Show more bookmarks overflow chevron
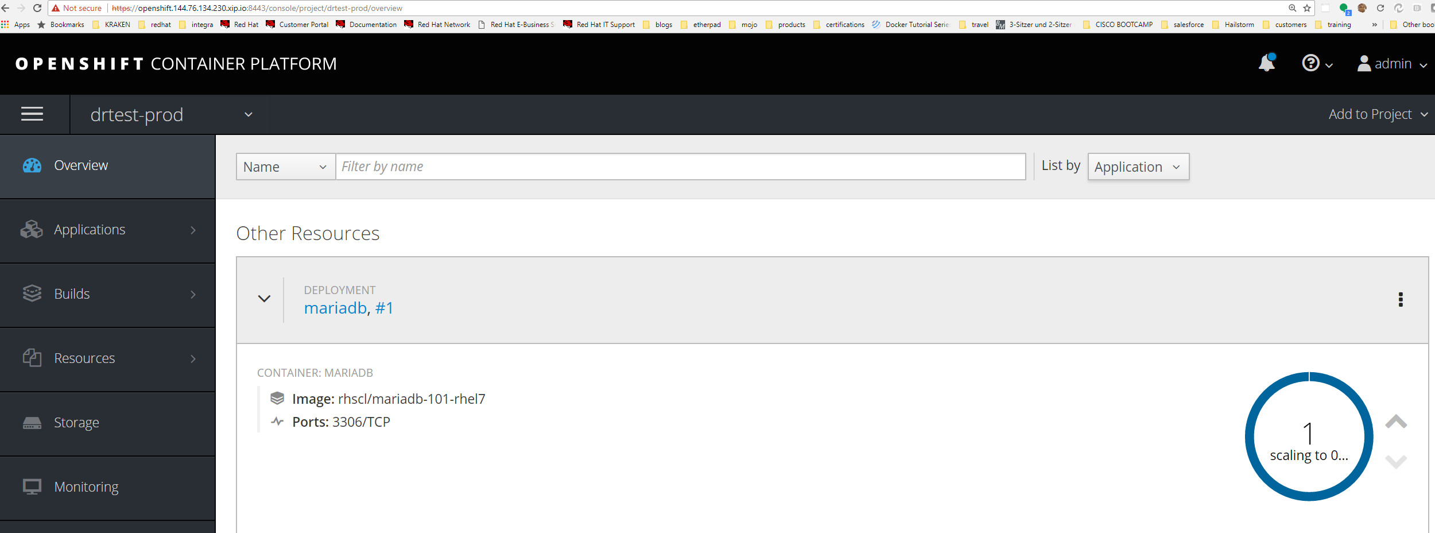Image resolution: width=1435 pixels, height=533 pixels. 1374,25
